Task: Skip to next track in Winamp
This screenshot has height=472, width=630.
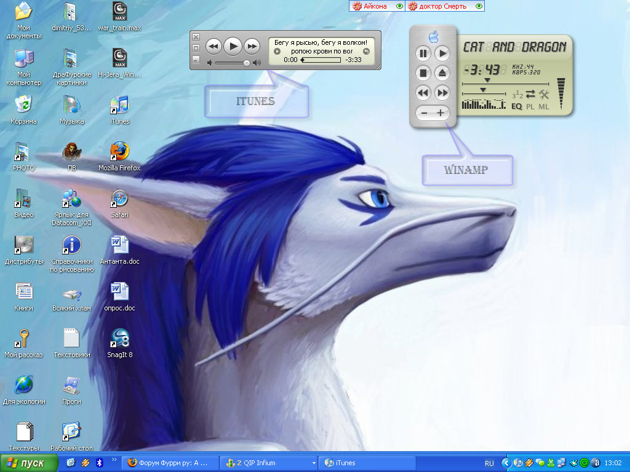Action: pos(443,93)
